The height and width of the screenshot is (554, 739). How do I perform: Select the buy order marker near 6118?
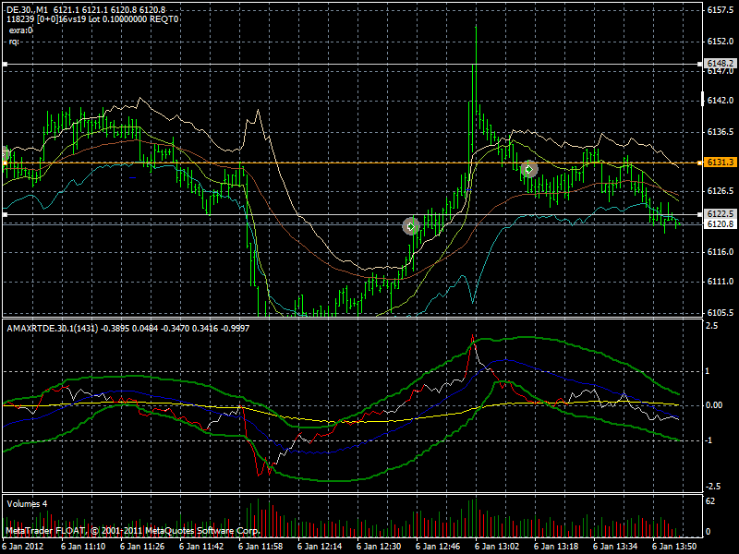[409, 226]
